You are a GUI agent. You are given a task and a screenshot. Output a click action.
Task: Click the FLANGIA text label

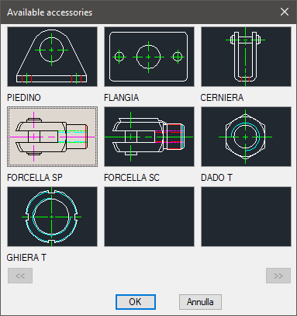point(121,98)
